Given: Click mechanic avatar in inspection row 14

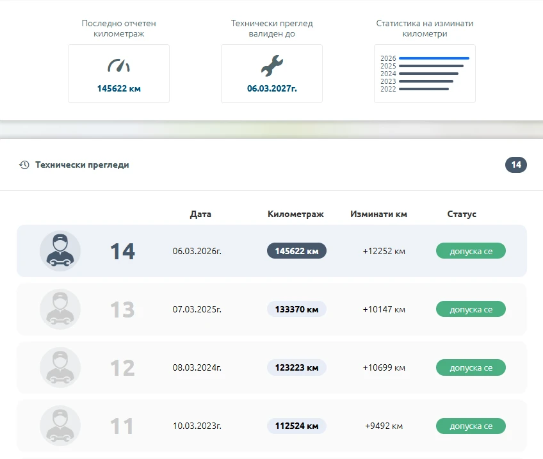Looking at the screenshot, I should click(60, 251).
